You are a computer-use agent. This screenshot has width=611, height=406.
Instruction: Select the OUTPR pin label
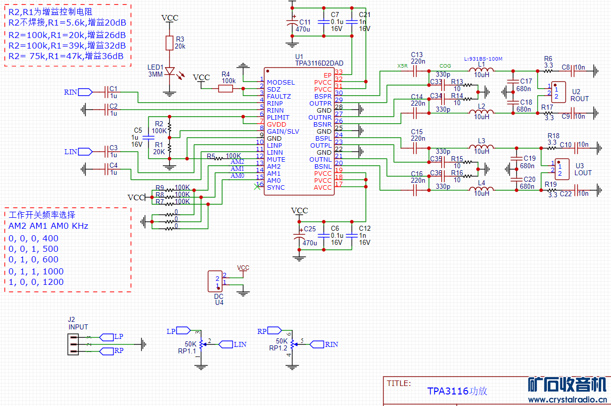[321, 103]
